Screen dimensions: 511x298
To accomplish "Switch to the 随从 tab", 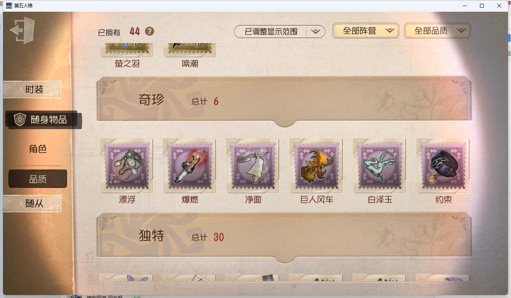I will point(32,204).
